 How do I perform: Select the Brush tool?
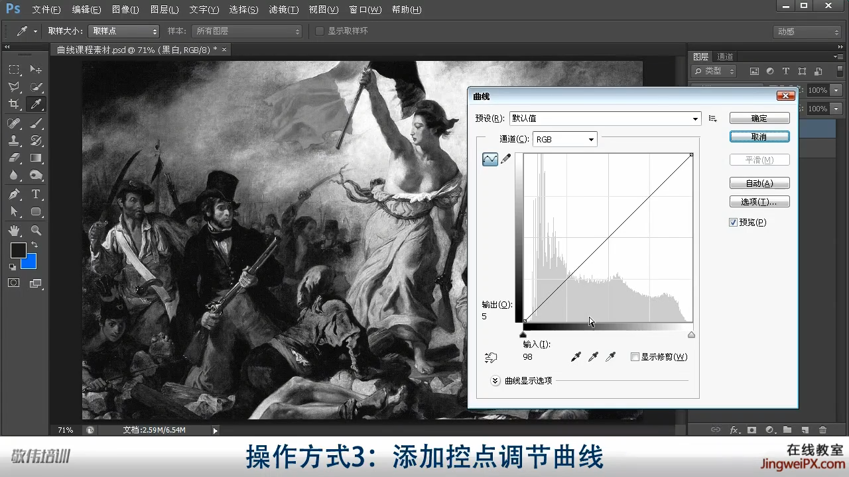click(x=36, y=123)
